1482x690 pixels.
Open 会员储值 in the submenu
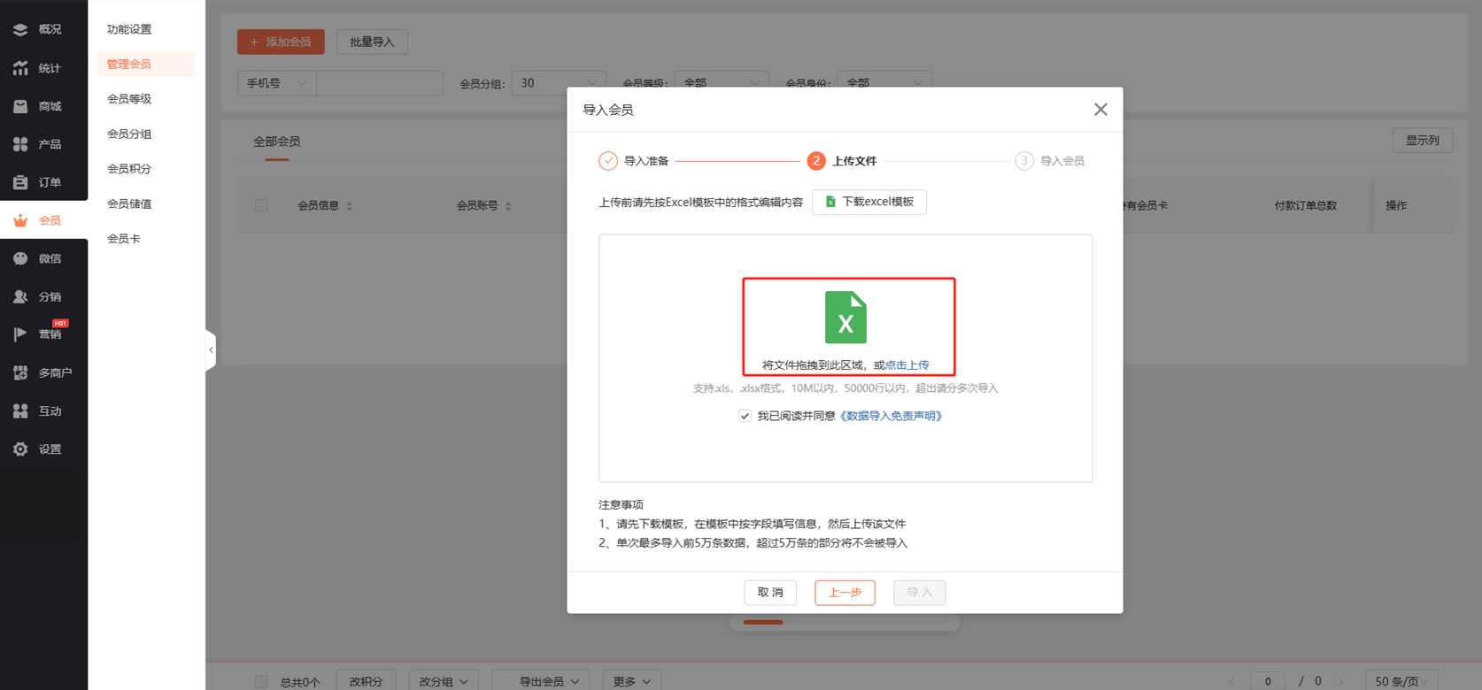point(129,203)
